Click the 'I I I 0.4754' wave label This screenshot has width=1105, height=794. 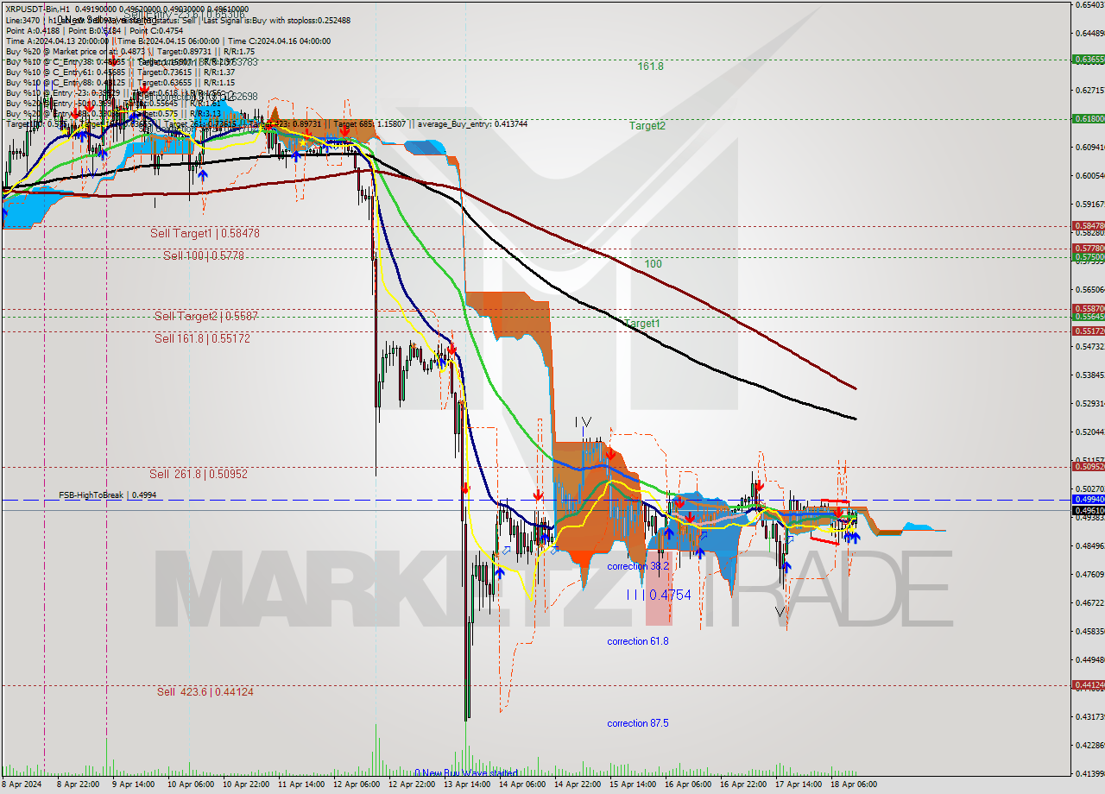tap(659, 595)
